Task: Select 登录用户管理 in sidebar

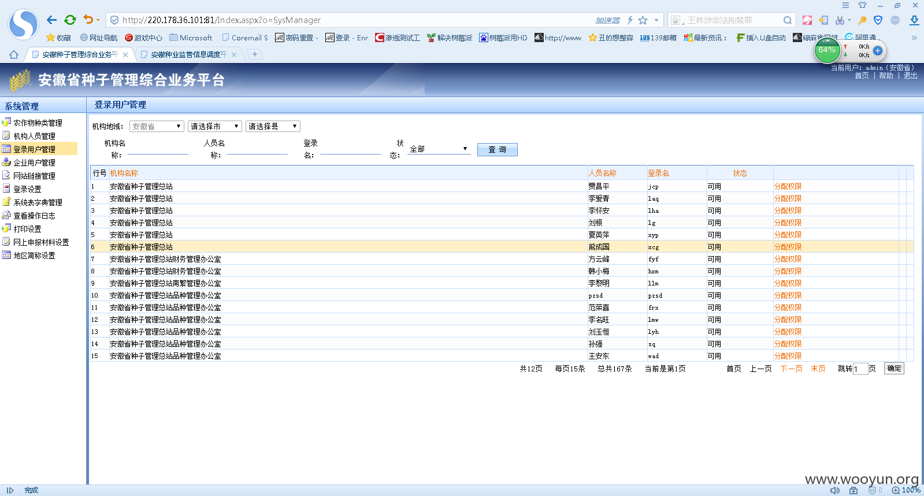Action: pos(34,149)
